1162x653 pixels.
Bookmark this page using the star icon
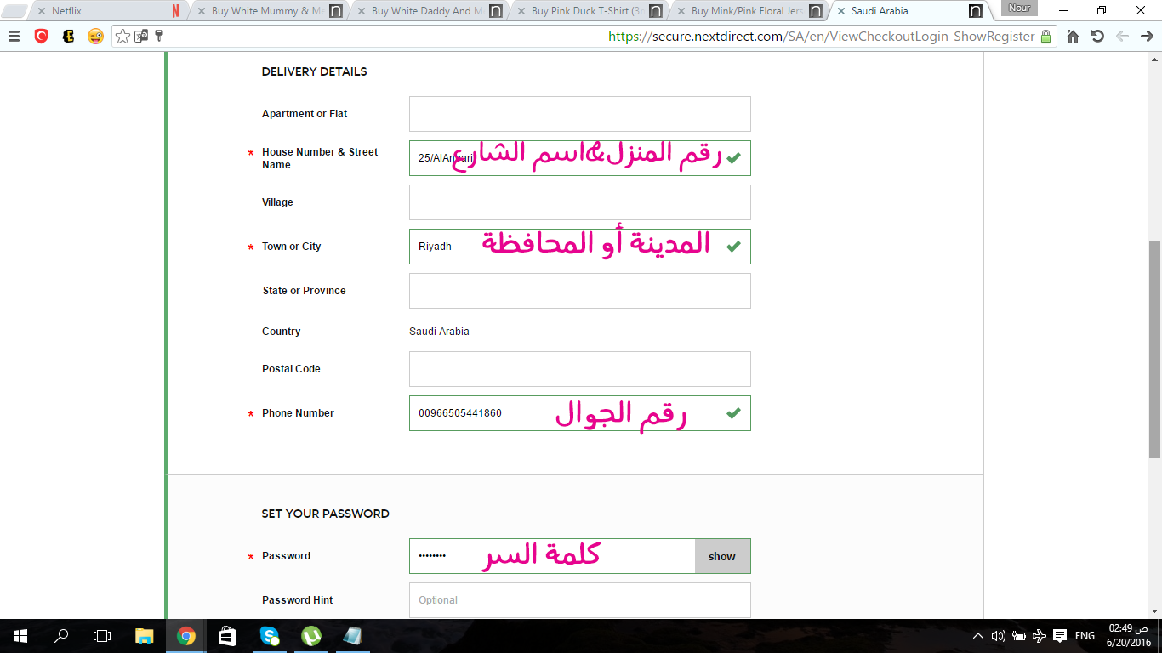click(x=122, y=37)
